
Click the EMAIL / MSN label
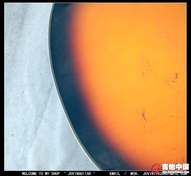coord(124,173)
